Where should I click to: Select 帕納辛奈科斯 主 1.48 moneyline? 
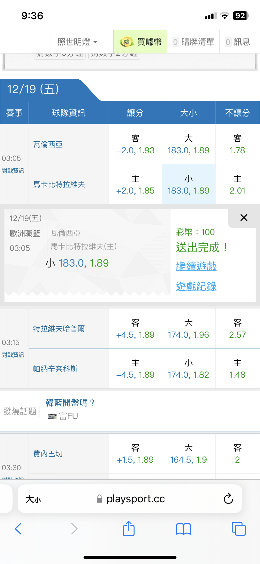[x=237, y=369]
